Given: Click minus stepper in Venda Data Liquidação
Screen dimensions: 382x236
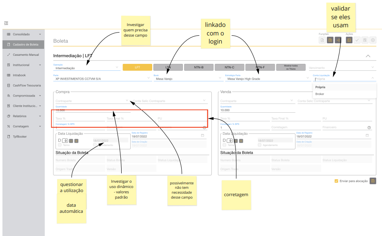Looking at the screenshot, I should pyautogui.click(x=236, y=140).
